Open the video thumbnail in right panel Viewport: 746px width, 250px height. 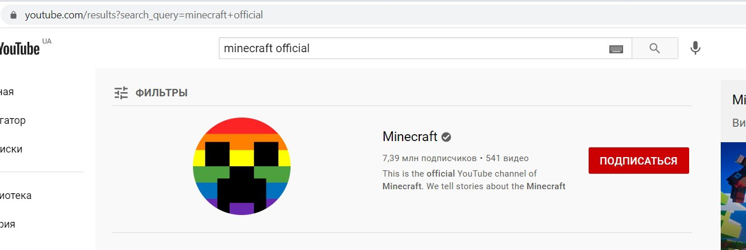(x=733, y=196)
